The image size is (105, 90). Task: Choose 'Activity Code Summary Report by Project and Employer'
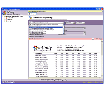point(46,25)
